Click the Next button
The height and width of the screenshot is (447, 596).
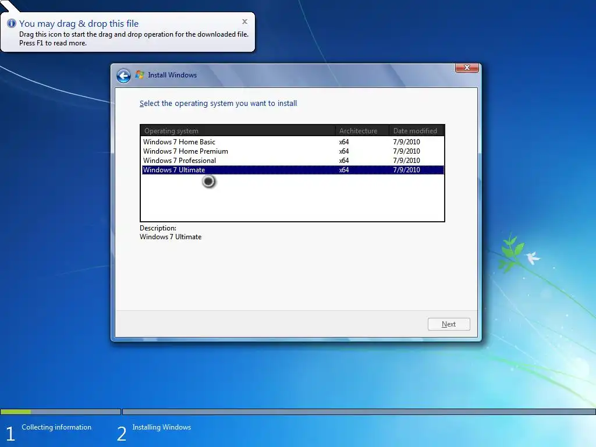pos(449,324)
